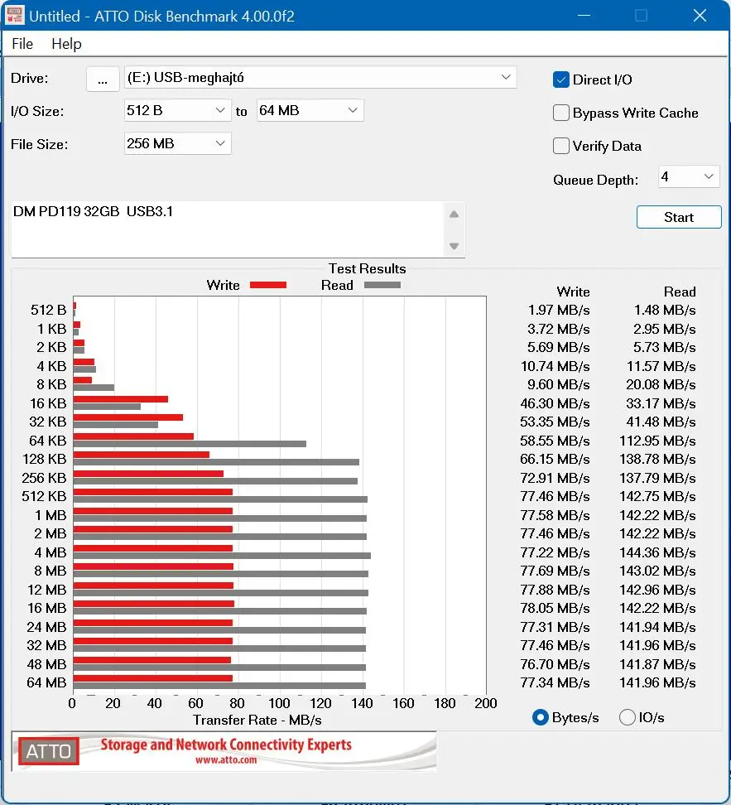The image size is (731, 805).
Task: Click the 143.02 MB/s read value
Action: (657, 571)
